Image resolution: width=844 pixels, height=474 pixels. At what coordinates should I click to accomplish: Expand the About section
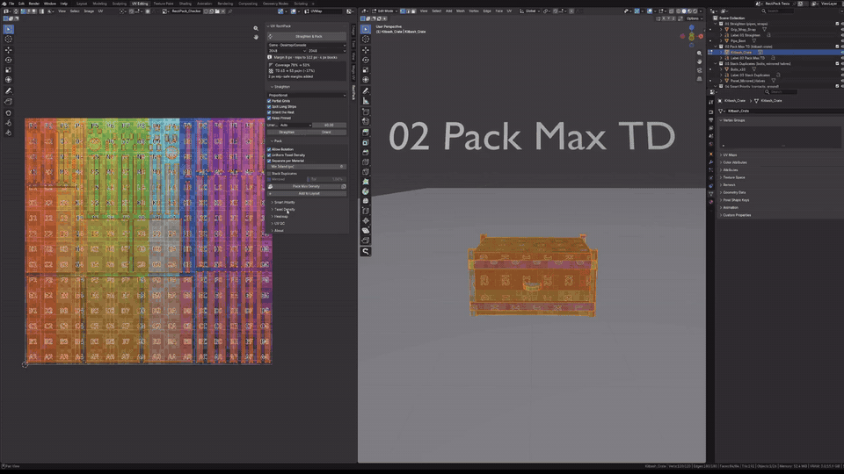[x=279, y=231]
